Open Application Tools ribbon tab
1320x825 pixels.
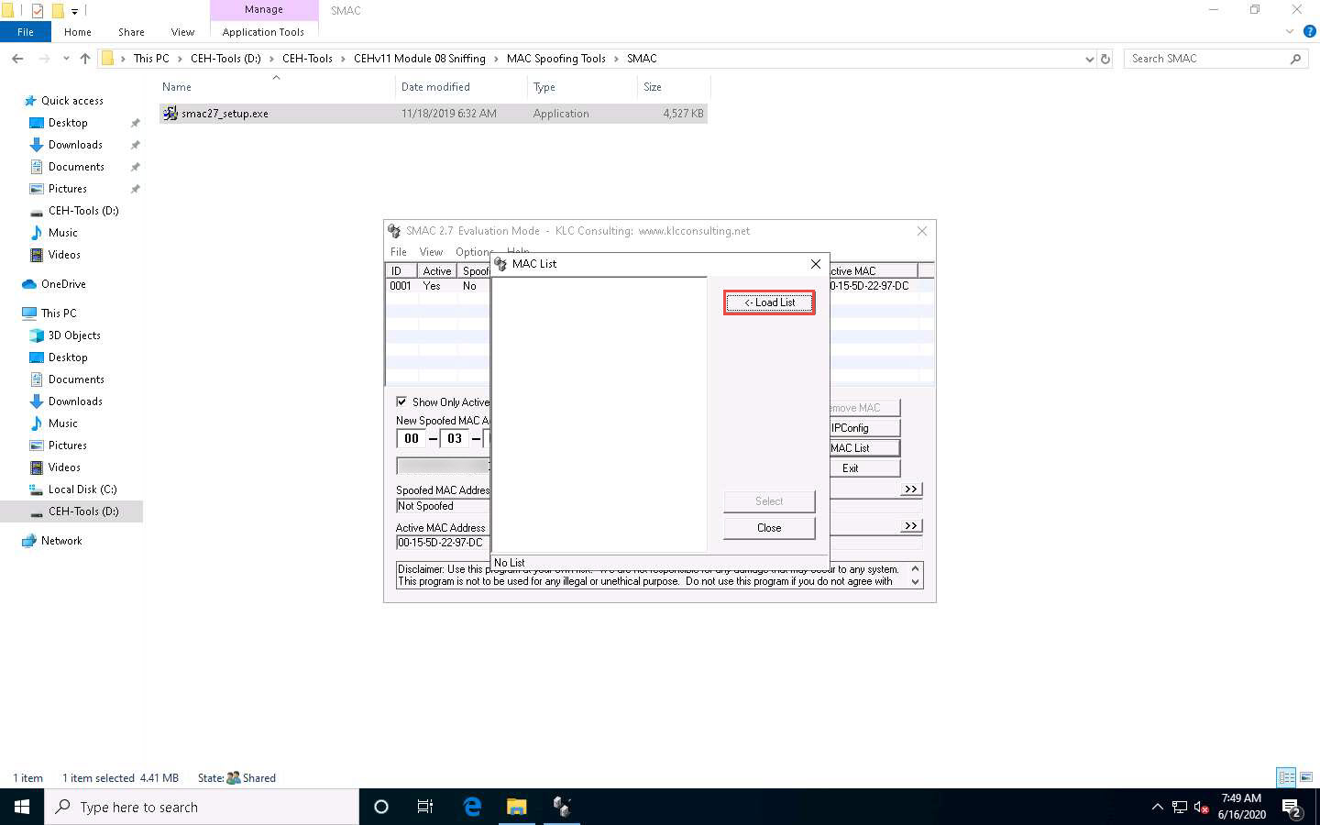(x=263, y=32)
